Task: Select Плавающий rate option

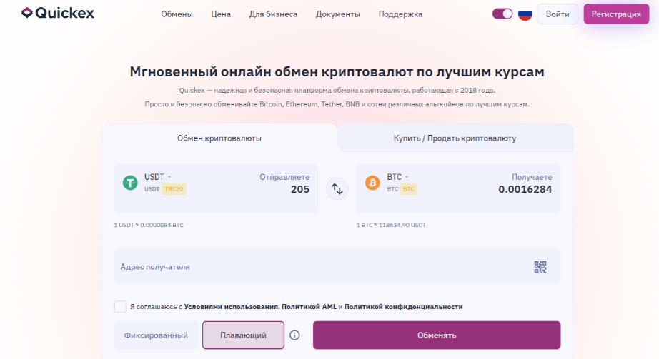Action: (243, 335)
